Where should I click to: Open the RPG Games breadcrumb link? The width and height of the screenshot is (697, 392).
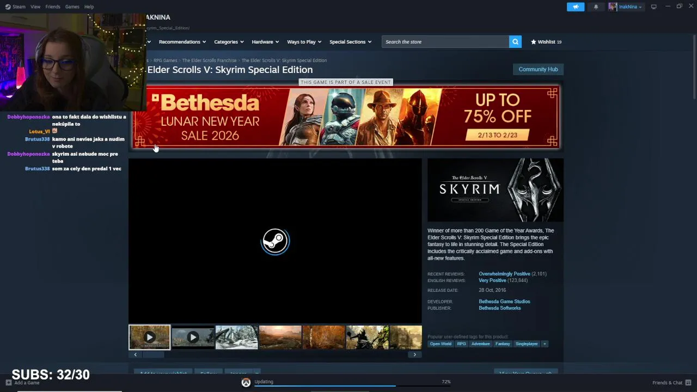165,60
